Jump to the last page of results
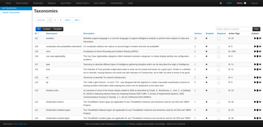The image size is (263, 127). [77, 20]
